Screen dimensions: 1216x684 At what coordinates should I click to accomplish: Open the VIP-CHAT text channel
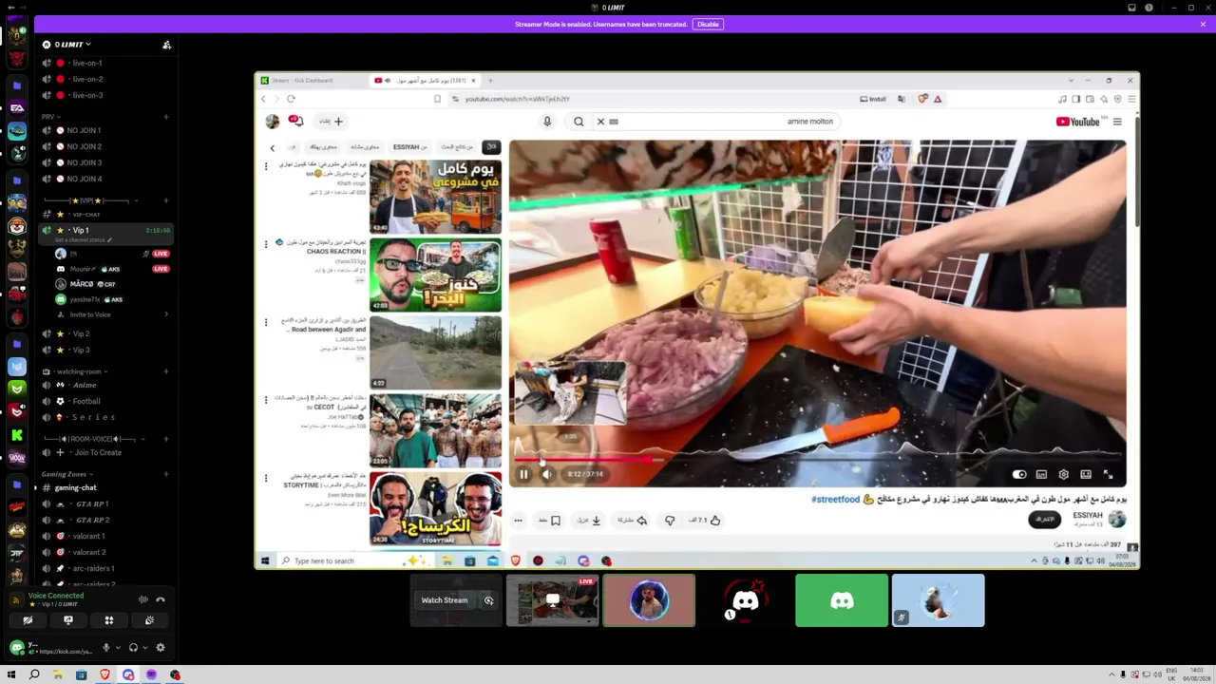[104, 215]
